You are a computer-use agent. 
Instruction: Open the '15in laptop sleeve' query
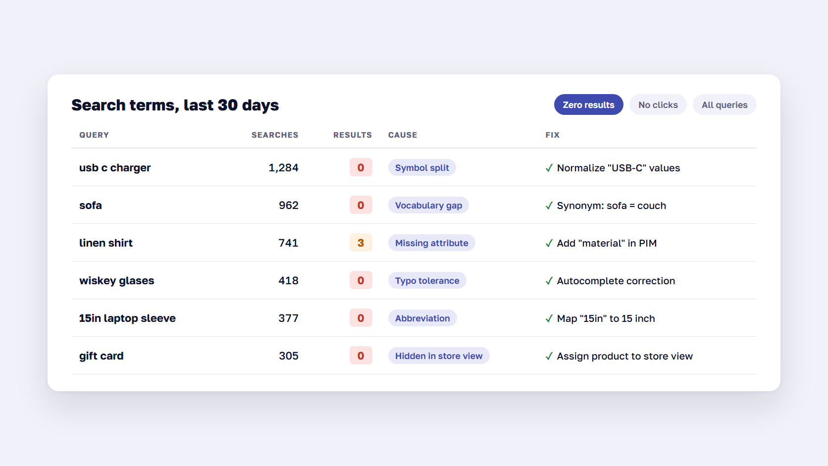pos(127,318)
